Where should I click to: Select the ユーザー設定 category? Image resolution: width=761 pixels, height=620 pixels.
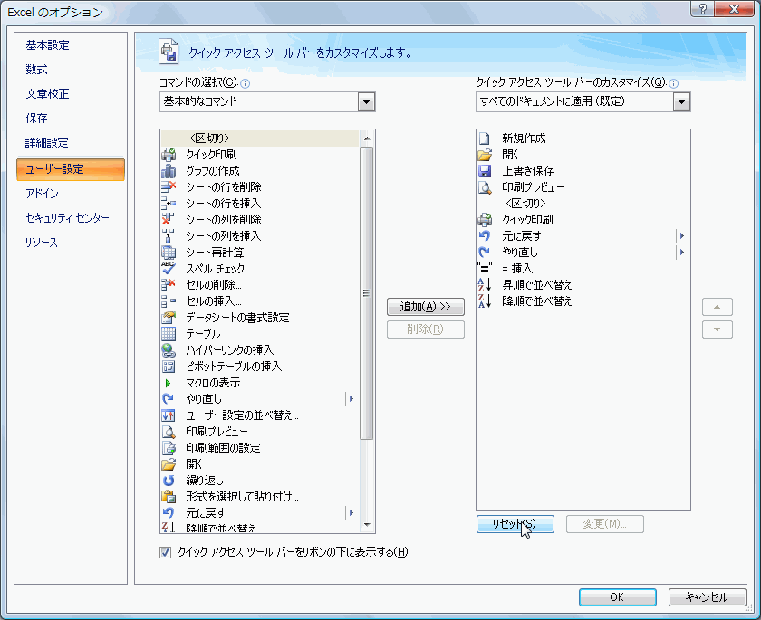click(x=71, y=169)
